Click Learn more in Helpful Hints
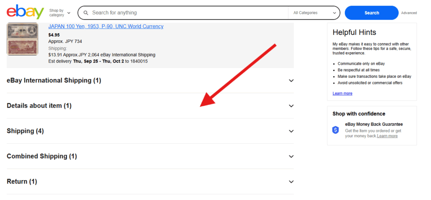This screenshot has height=200, width=431. point(342,93)
